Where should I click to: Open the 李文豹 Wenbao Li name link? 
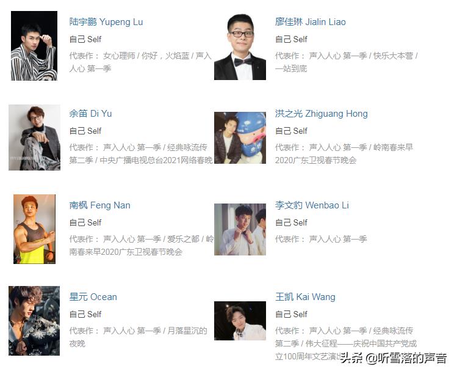tap(312, 205)
